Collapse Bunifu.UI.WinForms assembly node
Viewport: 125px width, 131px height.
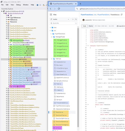pyautogui.click(x=2, y=11)
